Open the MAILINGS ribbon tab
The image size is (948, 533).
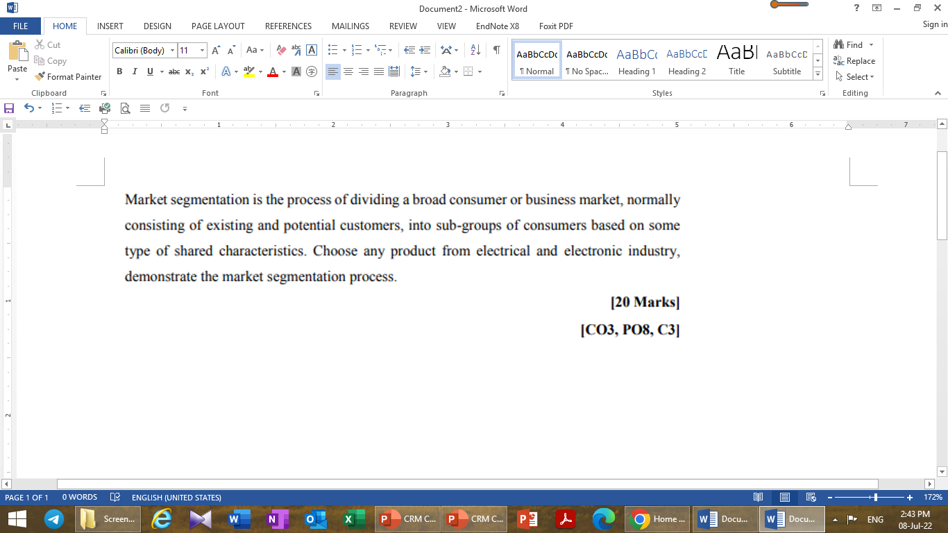click(x=350, y=26)
